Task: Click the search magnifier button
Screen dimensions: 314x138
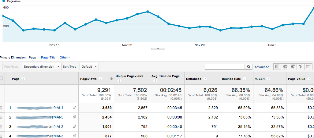Action: click(x=248, y=67)
